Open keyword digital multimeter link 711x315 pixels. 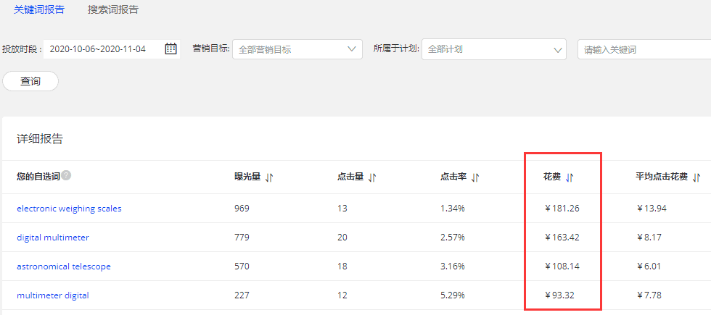(52, 238)
